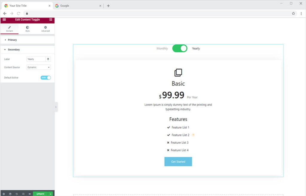Click the preview changes eye icon
The width and height of the screenshot is (306, 196).
(30, 194)
